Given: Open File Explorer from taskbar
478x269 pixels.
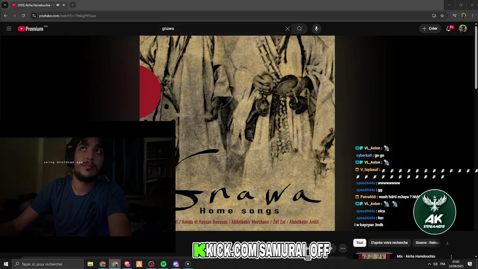Looking at the screenshot, I should (90, 264).
